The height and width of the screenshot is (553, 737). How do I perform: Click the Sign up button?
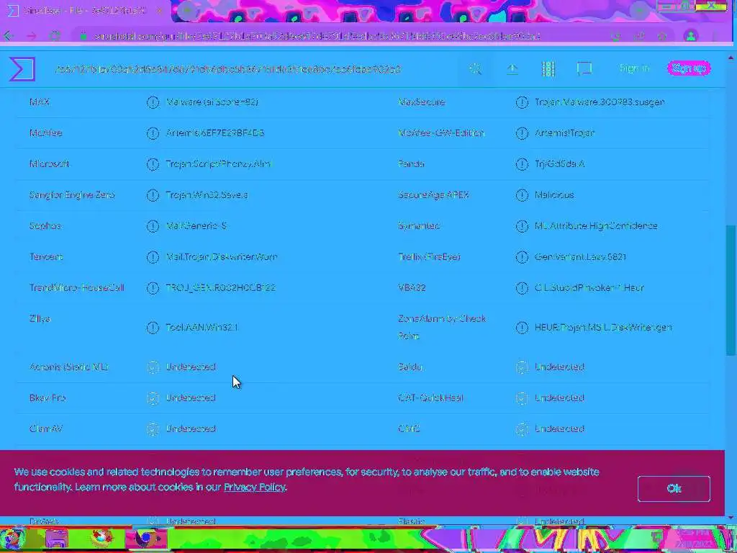pyautogui.click(x=689, y=68)
